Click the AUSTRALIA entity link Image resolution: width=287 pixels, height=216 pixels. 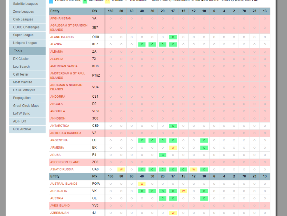coord(59,191)
